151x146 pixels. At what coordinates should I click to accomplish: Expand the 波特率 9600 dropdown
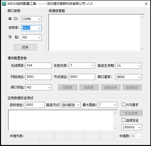click(31, 28)
